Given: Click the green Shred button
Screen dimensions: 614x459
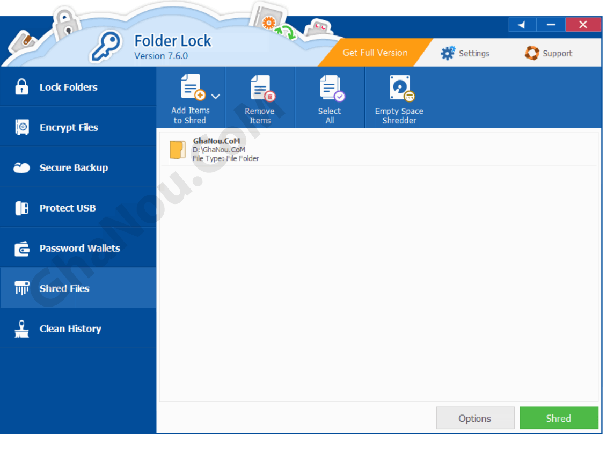Looking at the screenshot, I should [x=559, y=418].
